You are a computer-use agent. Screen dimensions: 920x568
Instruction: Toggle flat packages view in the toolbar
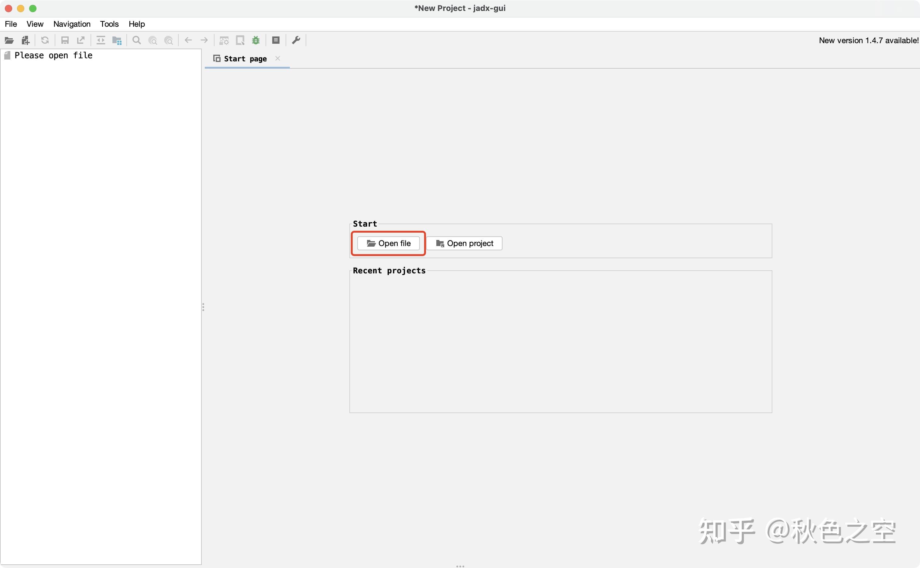117,40
